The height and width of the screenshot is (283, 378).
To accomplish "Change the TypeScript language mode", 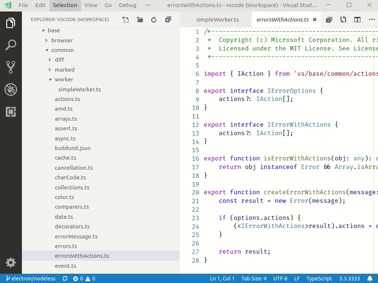I will 319,279.
